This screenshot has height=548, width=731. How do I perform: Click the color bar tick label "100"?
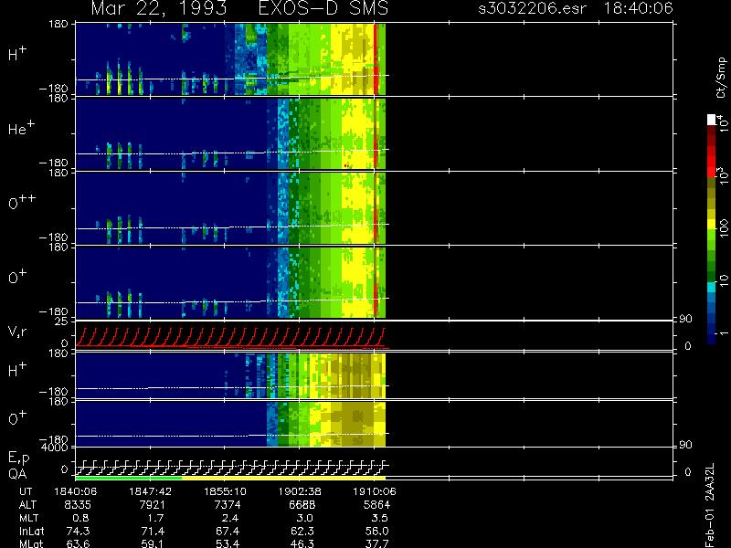[x=724, y=228]
